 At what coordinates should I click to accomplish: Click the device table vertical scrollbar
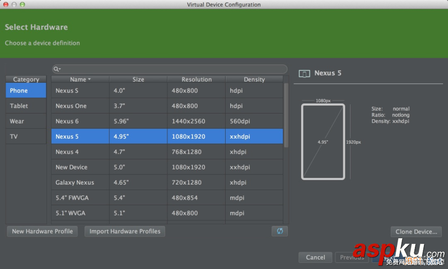pos(286,115)
